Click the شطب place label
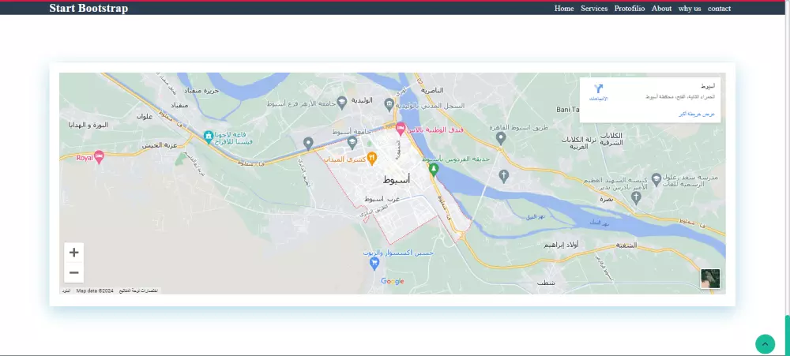Screen dimensions: 790x356 pyautogui.click(x=546, y=283)
